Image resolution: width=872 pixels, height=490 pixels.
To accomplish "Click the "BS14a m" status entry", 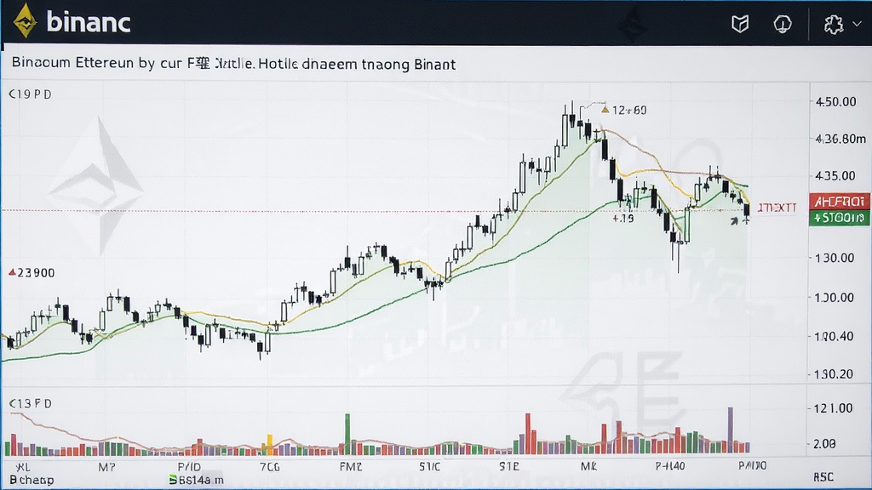I will coord(197,480).
